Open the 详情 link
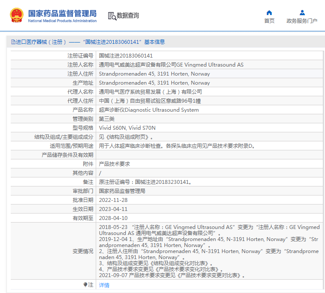This screenshot has width=325, height=293. pos(104,285)
